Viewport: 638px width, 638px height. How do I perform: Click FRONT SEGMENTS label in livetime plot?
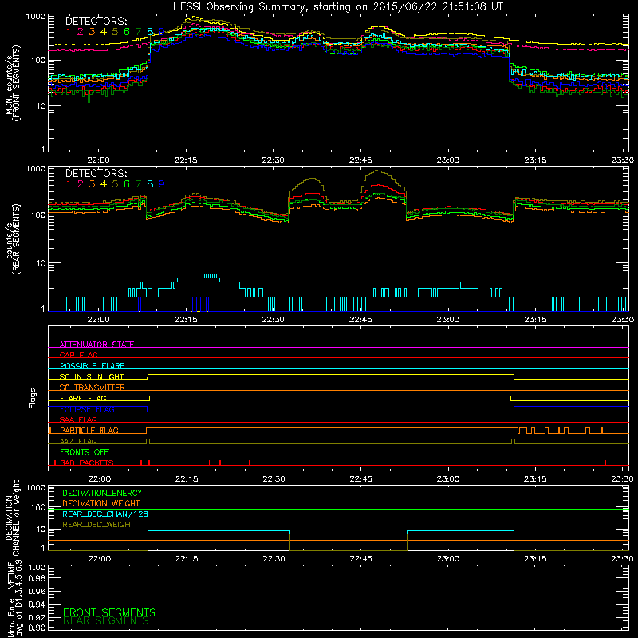click(109, 612)
